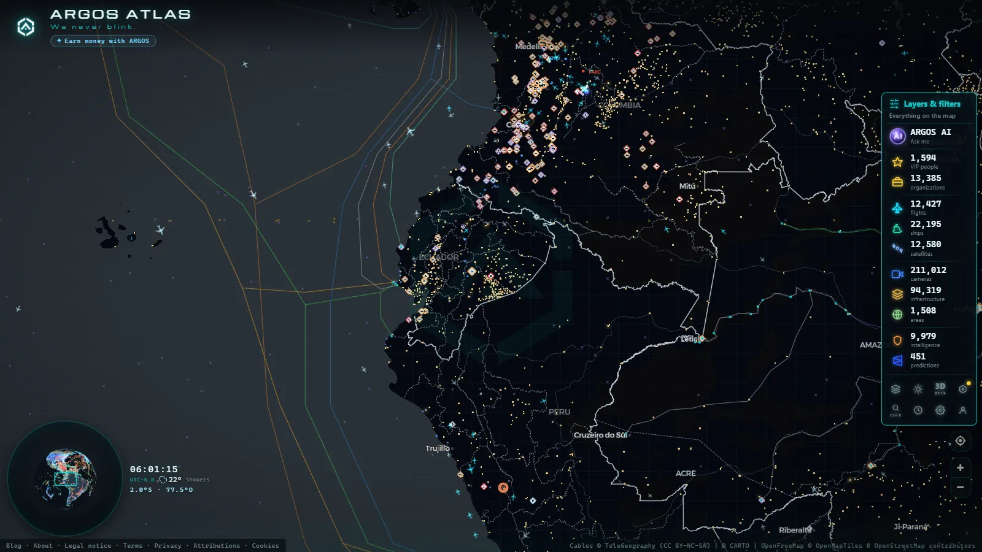The height and width of the screenshot is (552, 982).
Task: Click the OpenFreeMap attribution link
Action: pos(783,546)
